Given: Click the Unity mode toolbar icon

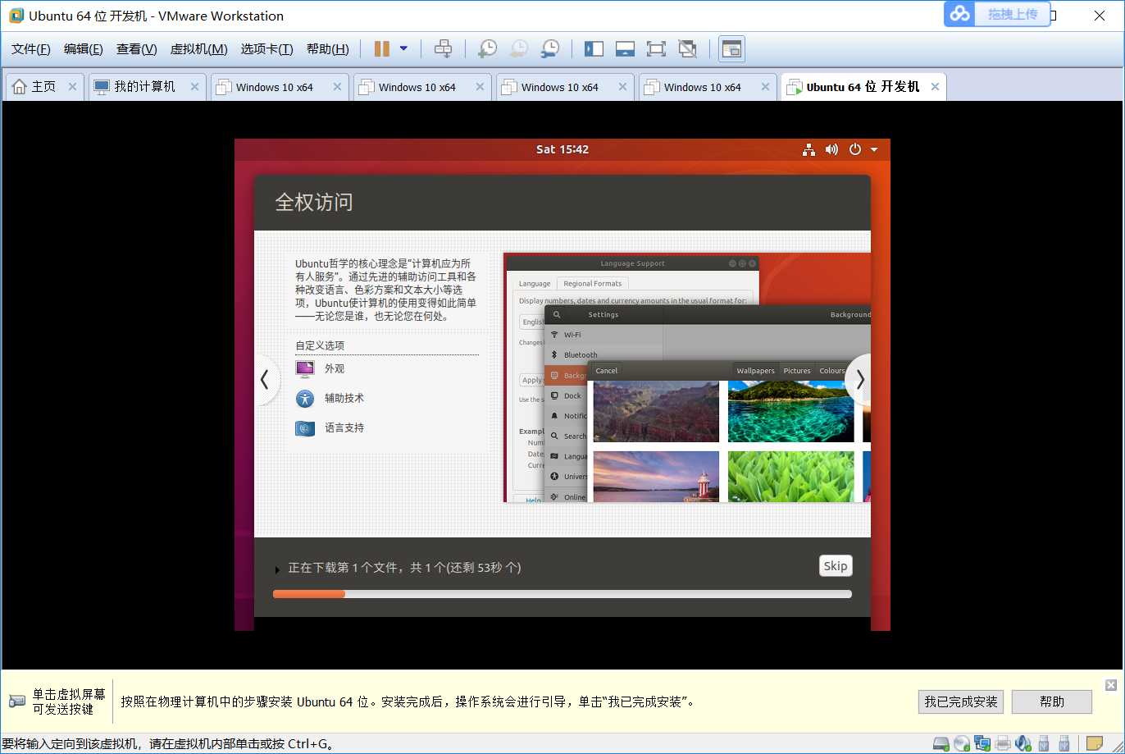Looking at the screenshot, I should point(687,49).
